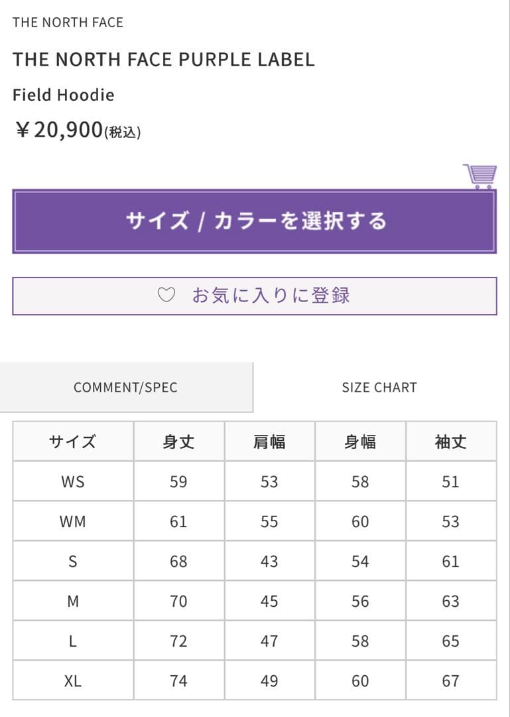Select the Field Hoodie product name
The height and width of the screenshot is (717, 510).
64,95
